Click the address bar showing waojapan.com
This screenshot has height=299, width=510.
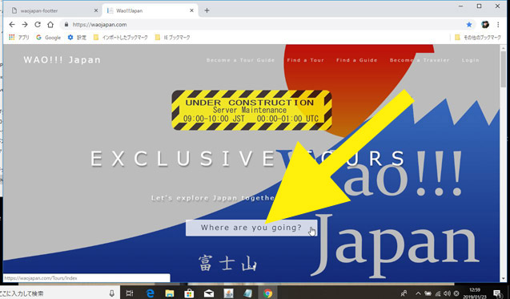click(x=263, y=24)
